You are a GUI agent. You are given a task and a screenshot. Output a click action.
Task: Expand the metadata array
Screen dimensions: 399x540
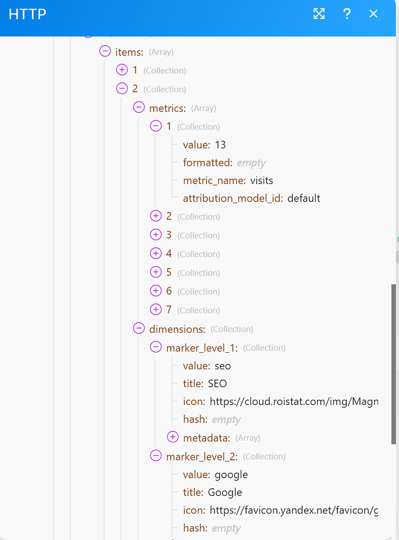click(172, 437)
